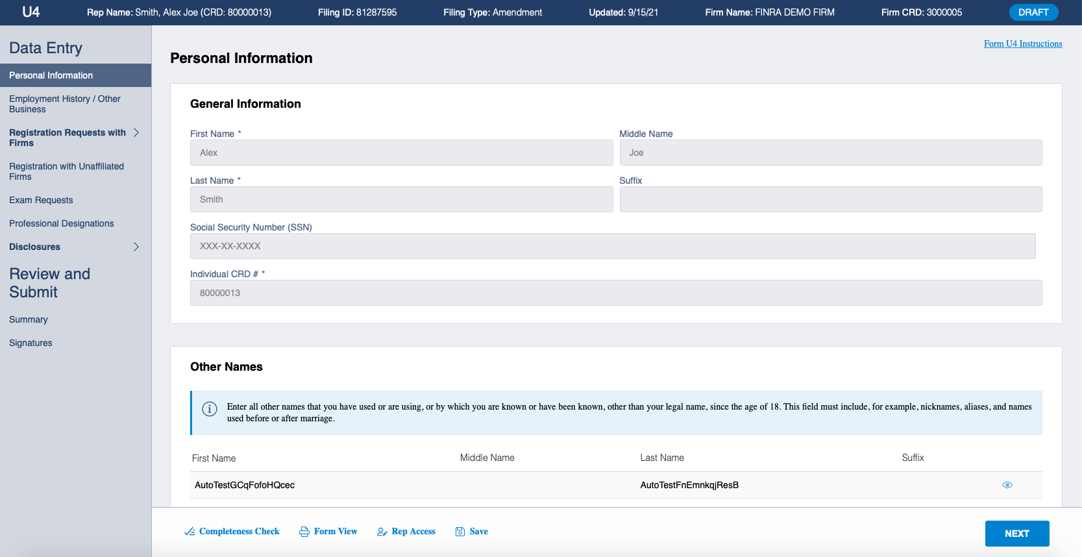This screenshot has height=557, width=1082.
Task: Expand Registration Requests with Firms section
Action: (136, 132)
